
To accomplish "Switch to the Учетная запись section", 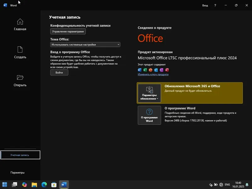I will tap(20, 155).
